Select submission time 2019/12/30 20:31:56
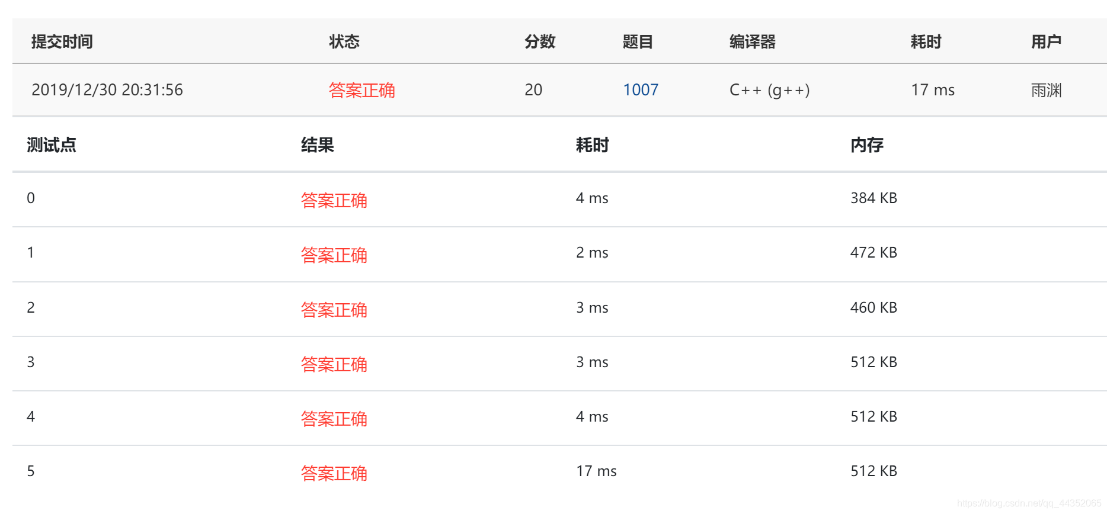Screen dimensions: 1107x514 (x=107, y=90)
